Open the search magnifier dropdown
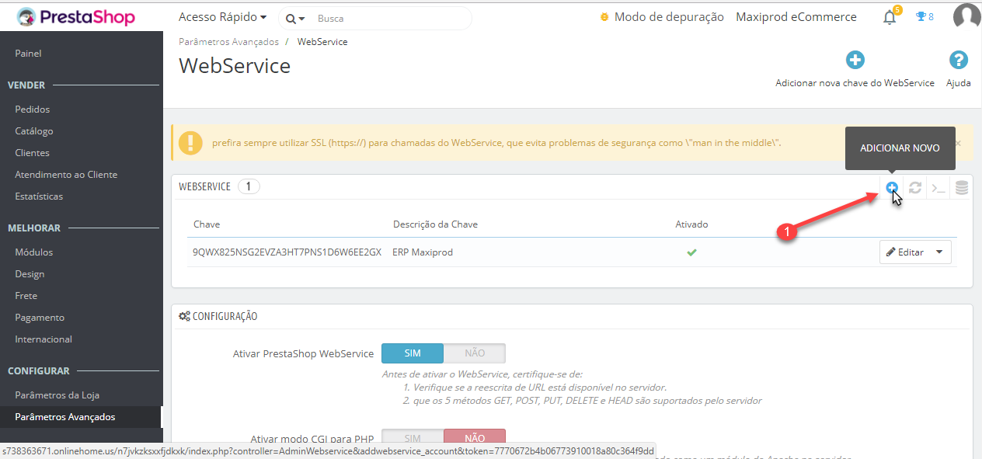Image resolution: width=982 pixels, height=459 pixels. (x=294, y=18)
